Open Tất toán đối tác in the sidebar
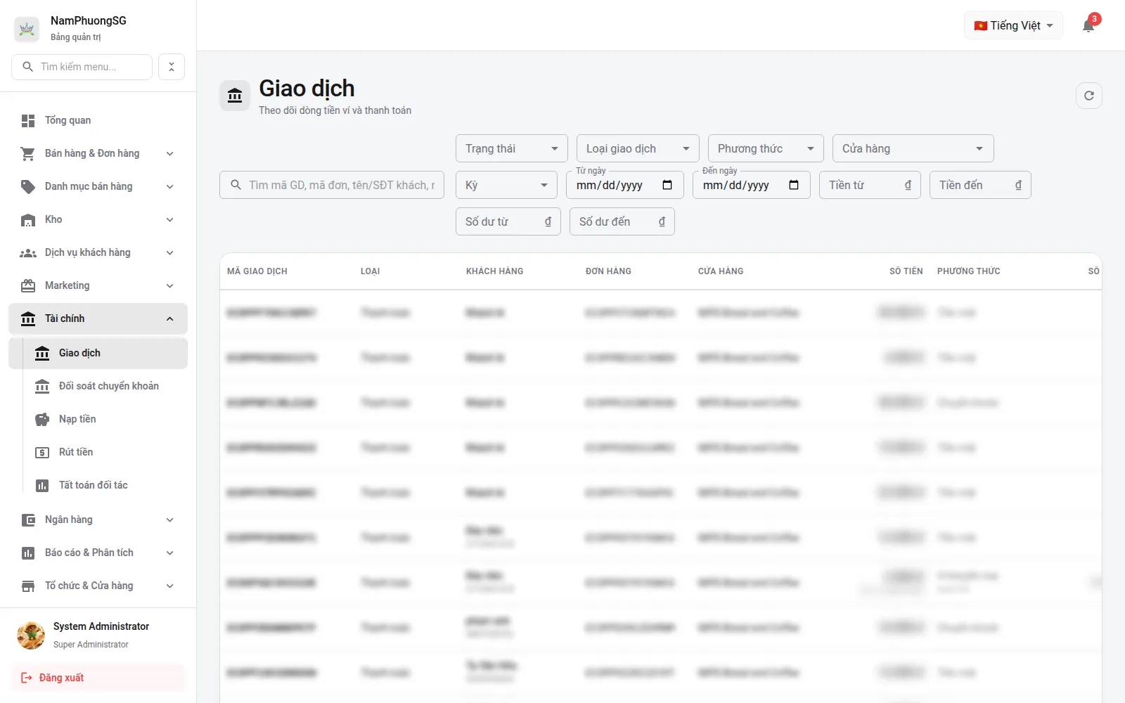 point(98,485)
